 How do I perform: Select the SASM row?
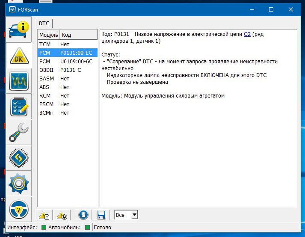pyautogui.click(x=68, y=79)
